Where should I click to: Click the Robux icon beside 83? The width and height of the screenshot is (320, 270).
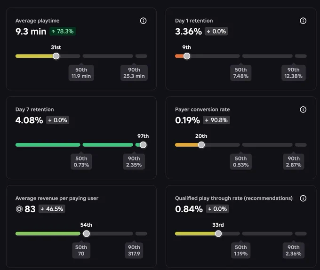point(19,209)
